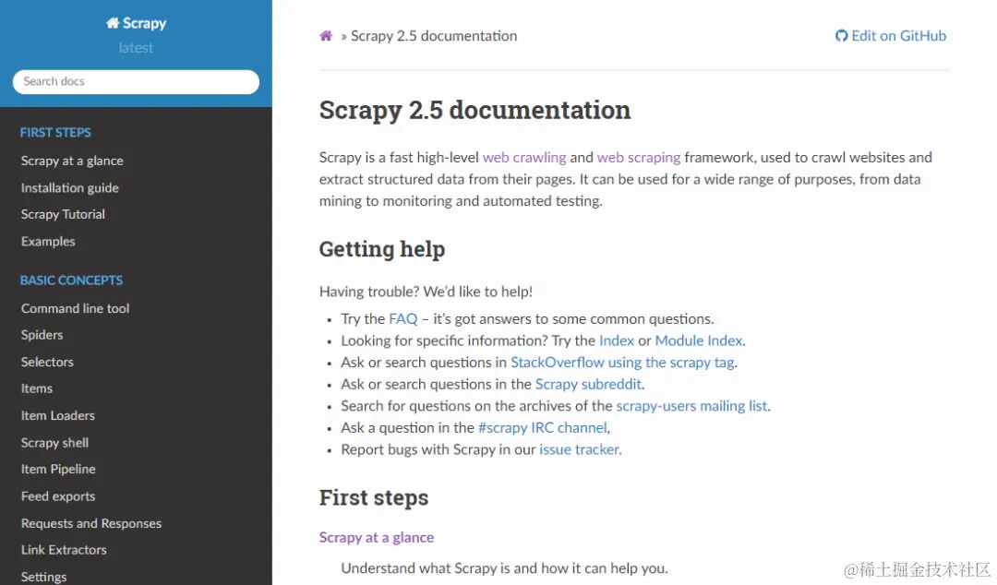Screen dimensions: 997x585
Task: Open the scrapy-users mailing list link
Action: pos(691,406)
